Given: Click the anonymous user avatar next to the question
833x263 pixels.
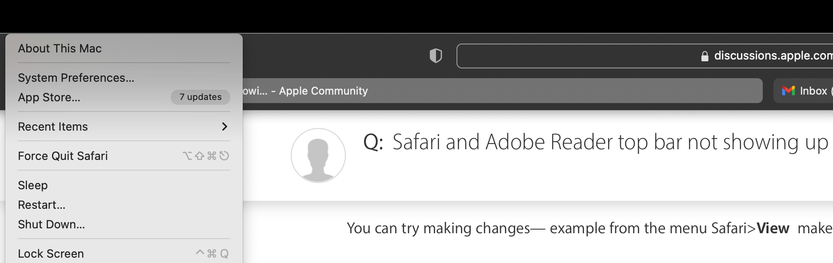Looking at the screenshot, I should click(x=318, y=155).
